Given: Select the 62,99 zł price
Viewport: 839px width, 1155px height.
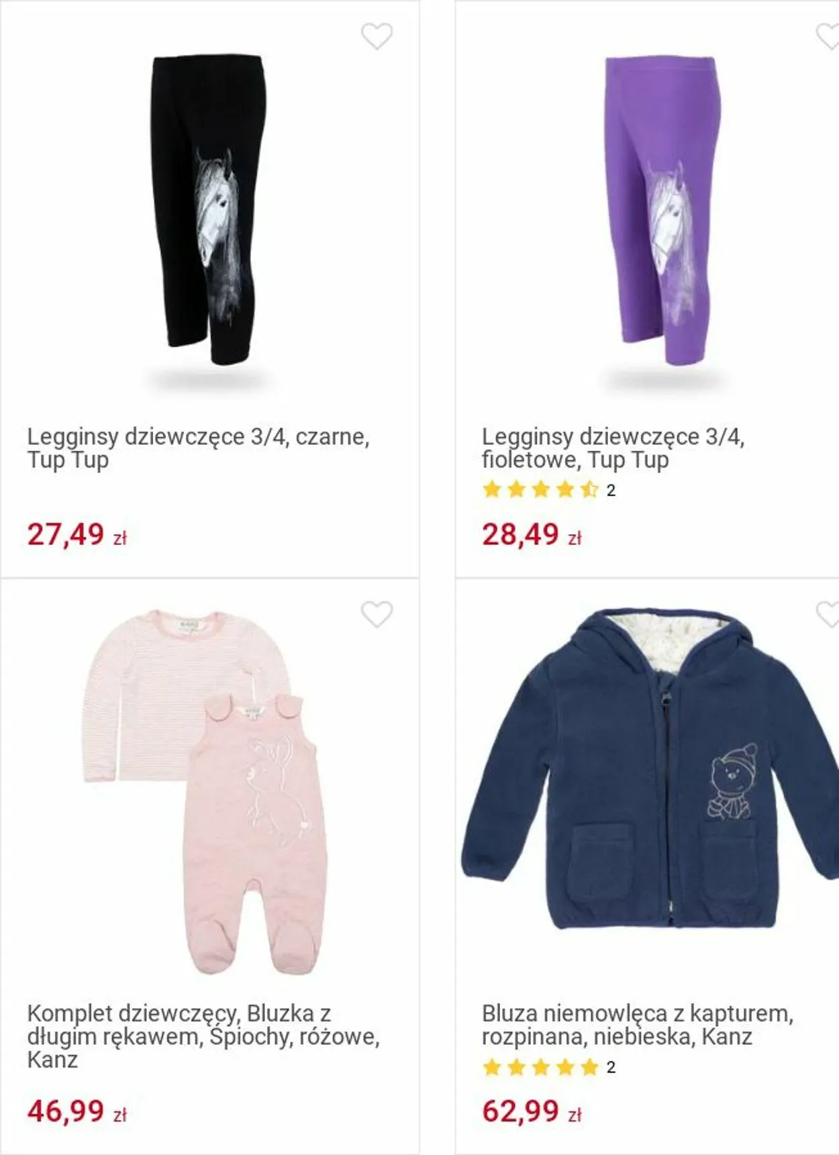Looking at the screenshot, I should tap(532, 1111).
